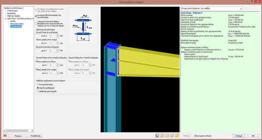Select Συγκολλήσεις in the tree
This screenshot has height=140, width=262.
pos(16,27)
